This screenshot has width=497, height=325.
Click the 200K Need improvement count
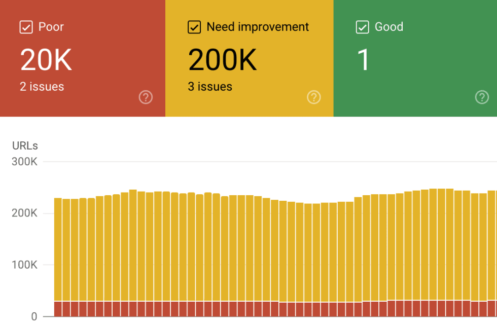coord(223,59)
